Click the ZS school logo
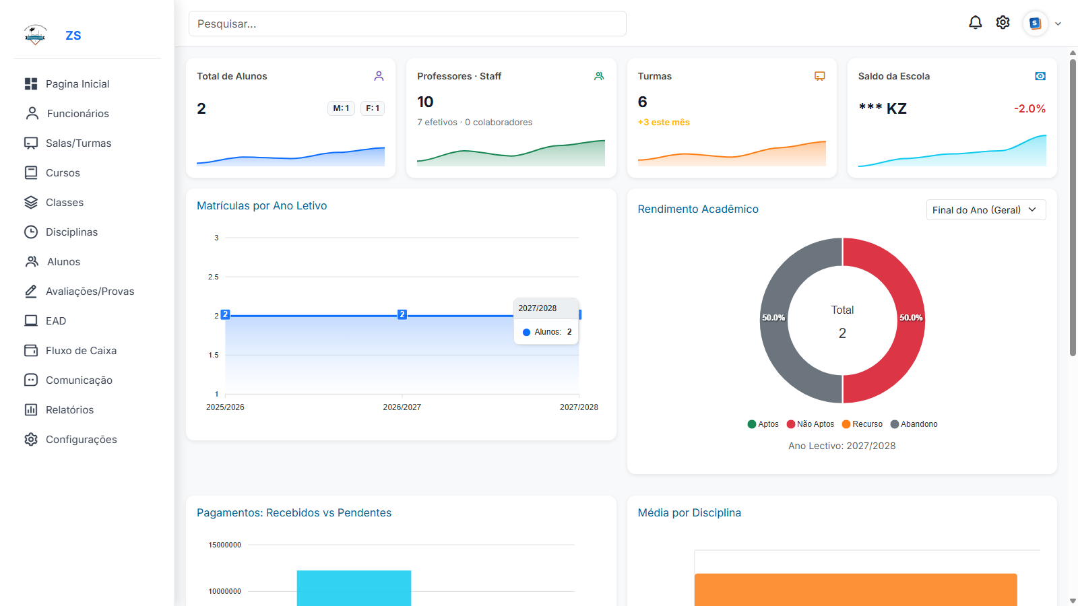 tap(36, 34)
